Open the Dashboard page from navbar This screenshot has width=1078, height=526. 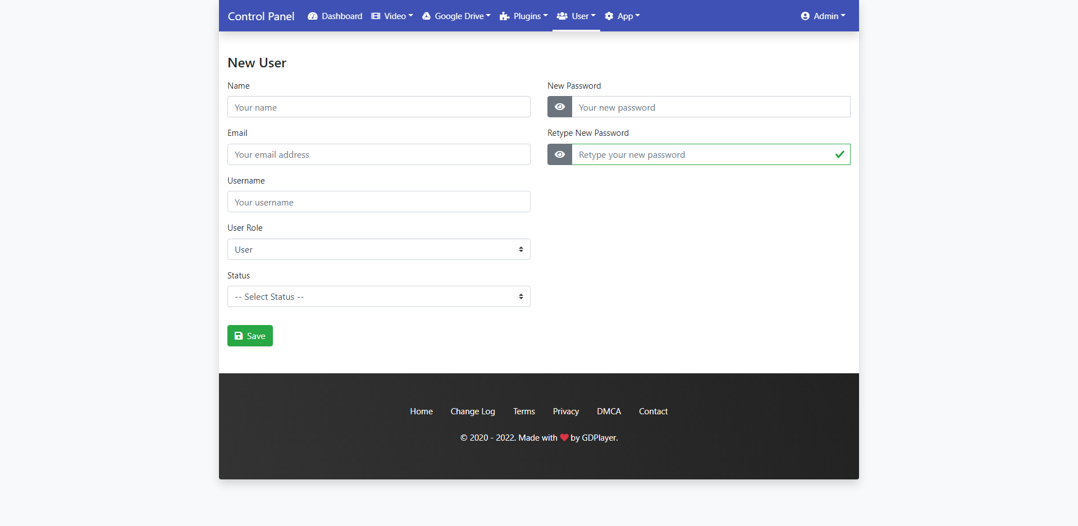point(335,16)
